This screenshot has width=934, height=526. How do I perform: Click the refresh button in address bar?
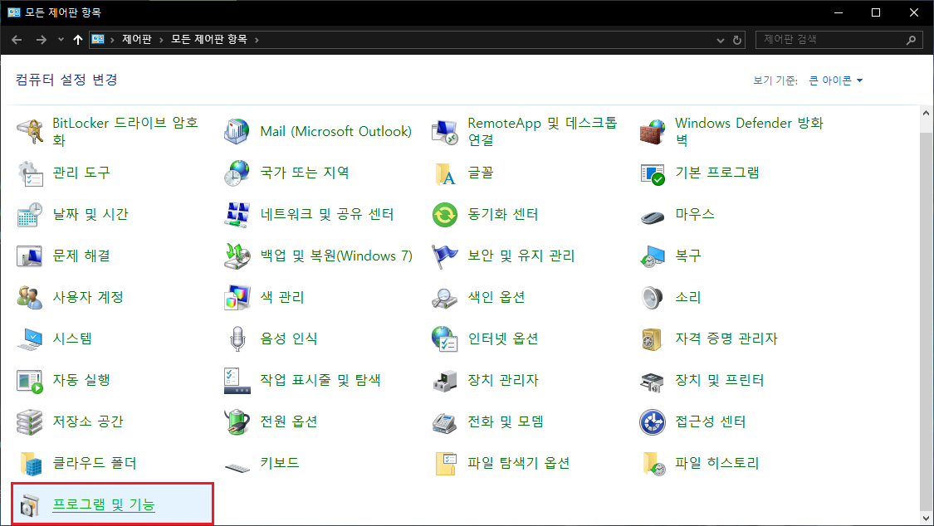pos(737,40)
